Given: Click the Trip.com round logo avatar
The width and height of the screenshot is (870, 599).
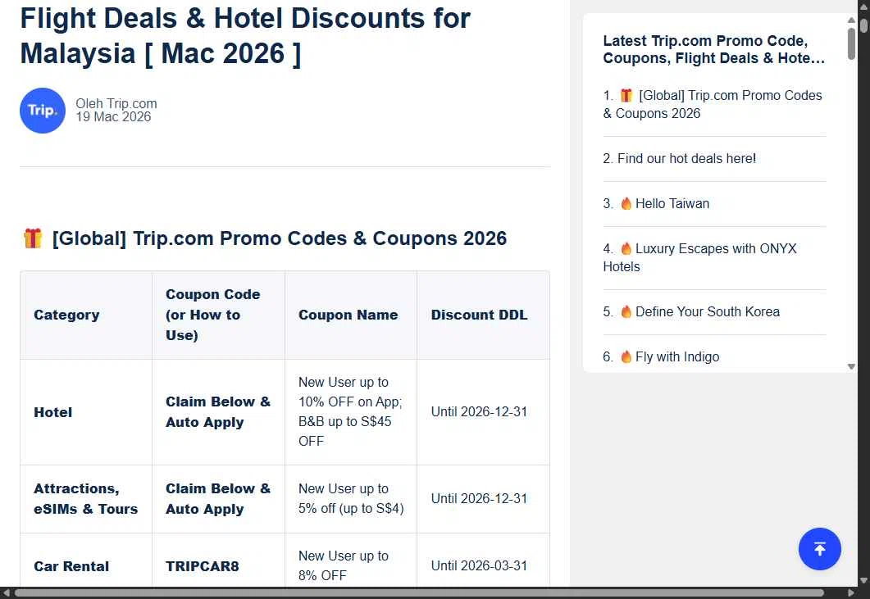Looking at the screenshot, I should coord(43,111).
